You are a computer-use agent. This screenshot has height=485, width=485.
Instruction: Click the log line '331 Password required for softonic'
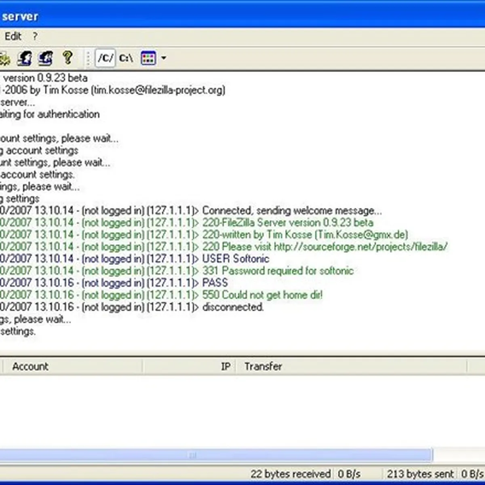177,271
